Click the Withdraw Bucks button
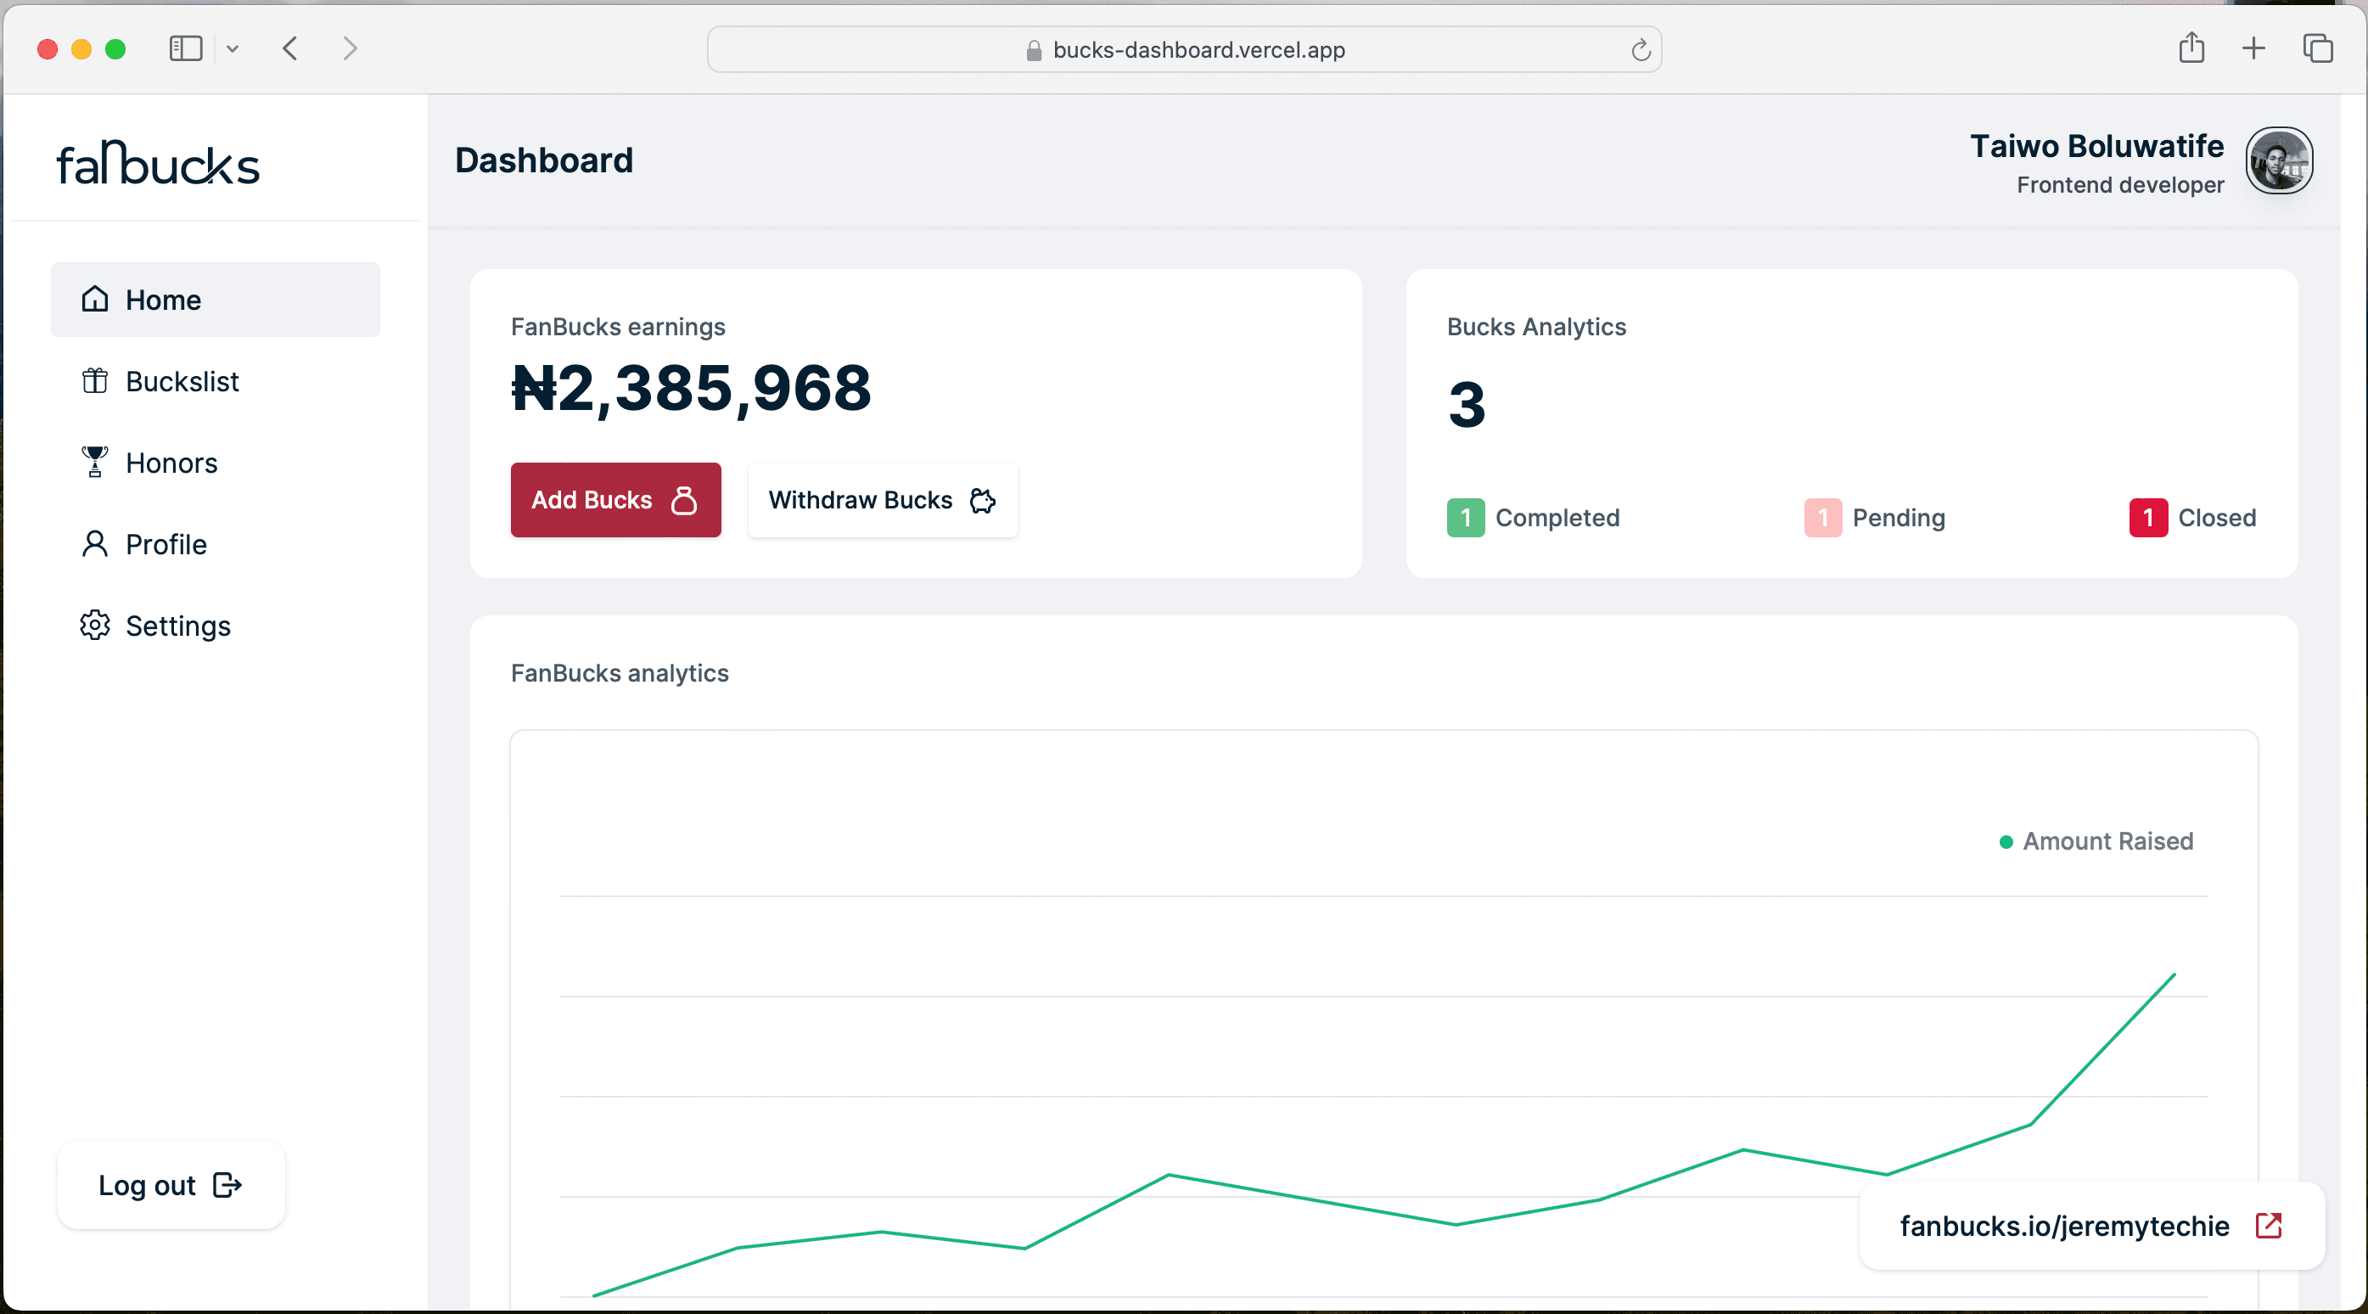Screen dimensions: 2368x1314 (x=883, y=499)
